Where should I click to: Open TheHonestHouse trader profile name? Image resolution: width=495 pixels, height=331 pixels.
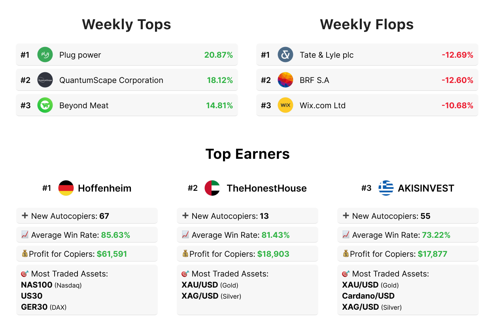point(266,188)
